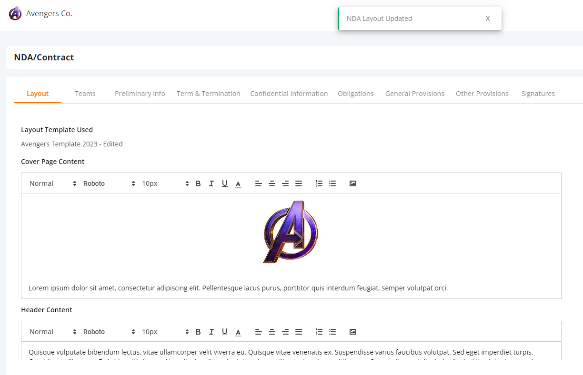The height and width of the screenshot is (375, 583).
Task: Insert bullet list in Header Content toolbar
Action: click(332, 332)
